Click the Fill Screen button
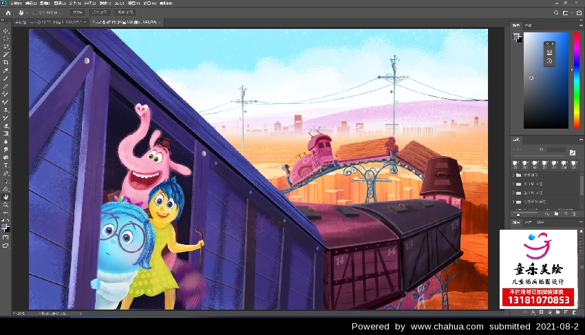This screenshot has height=335, width=585. click(x=125, y=12)
